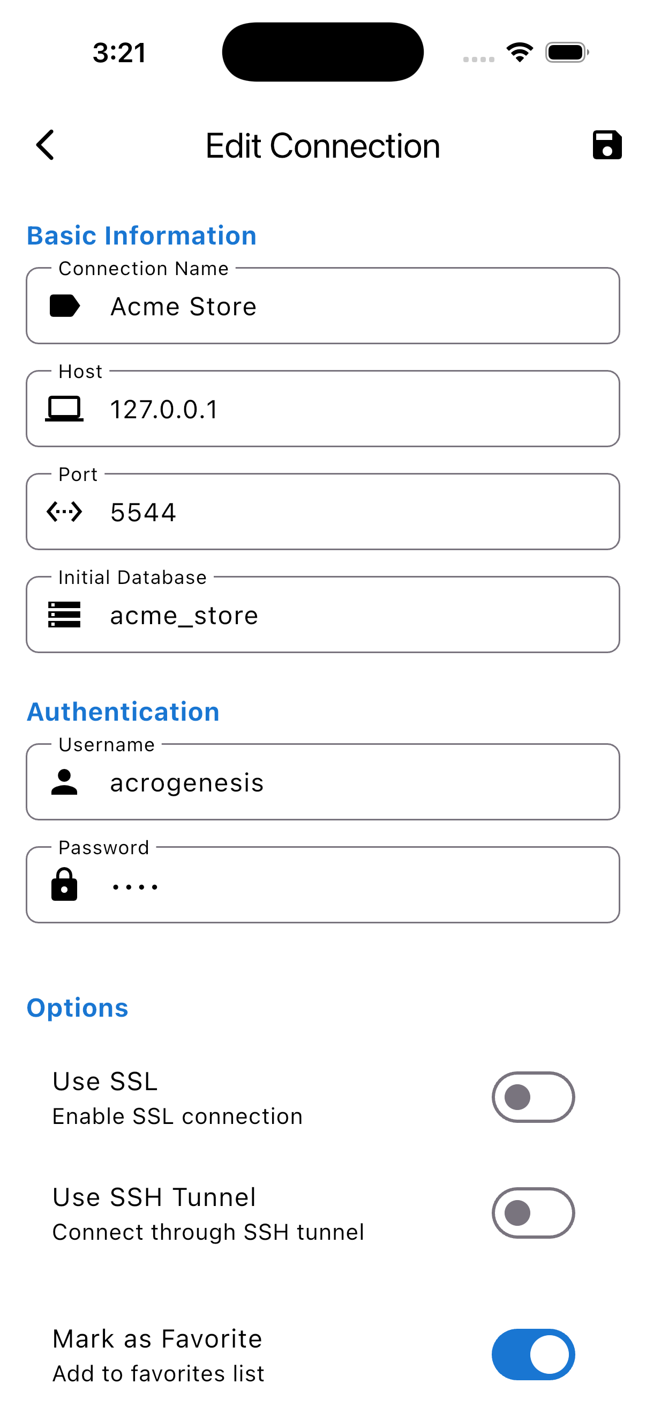Image resolution: width=646 pixels, height=1406 pixels.
Task: Tap the lock icon in Password field
Action: [x=64, y=884]
